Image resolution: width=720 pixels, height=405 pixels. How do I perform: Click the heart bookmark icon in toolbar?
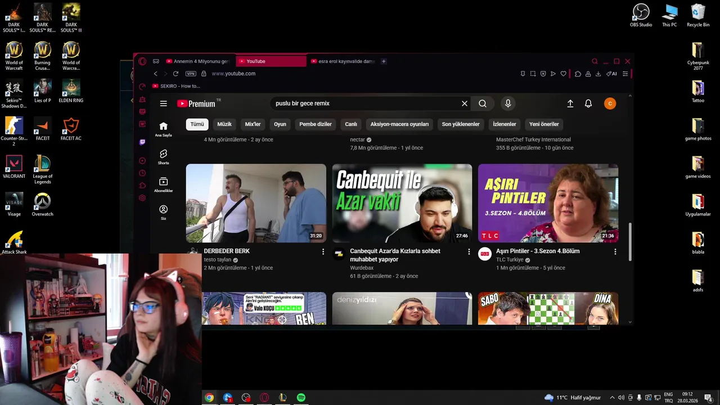pyautogui.click(x=563, y=74)
